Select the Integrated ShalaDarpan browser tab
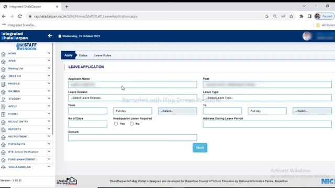The height and width of the screenshot is (188, 335). point(31,7)
